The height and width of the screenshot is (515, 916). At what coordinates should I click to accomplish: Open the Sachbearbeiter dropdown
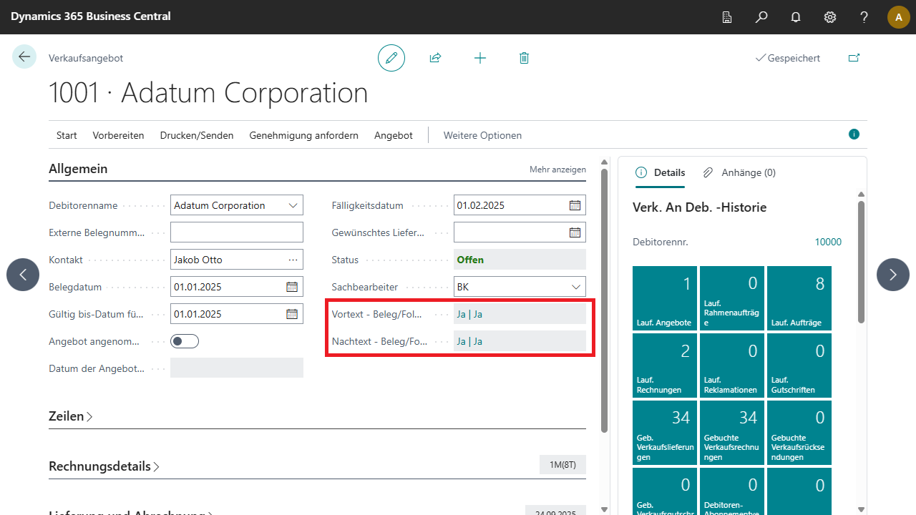coord(576,287)
